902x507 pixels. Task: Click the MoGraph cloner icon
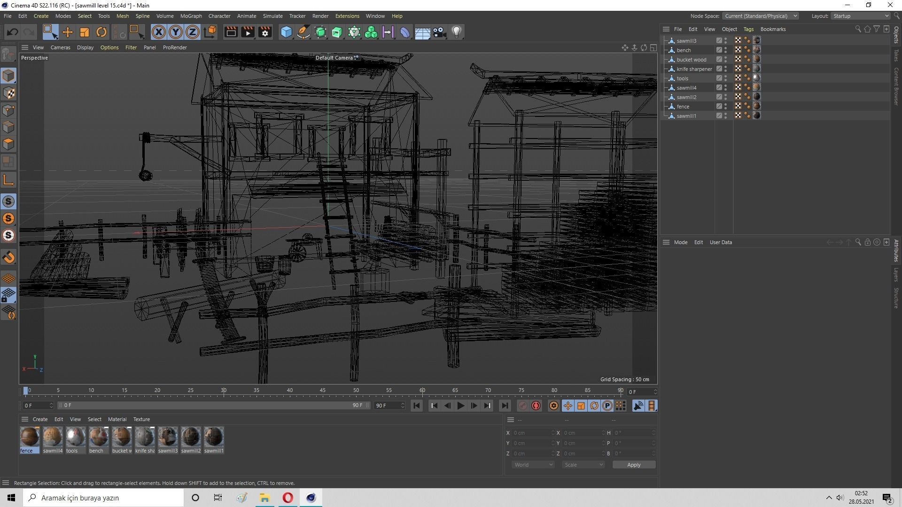click(x=371, y=32)
